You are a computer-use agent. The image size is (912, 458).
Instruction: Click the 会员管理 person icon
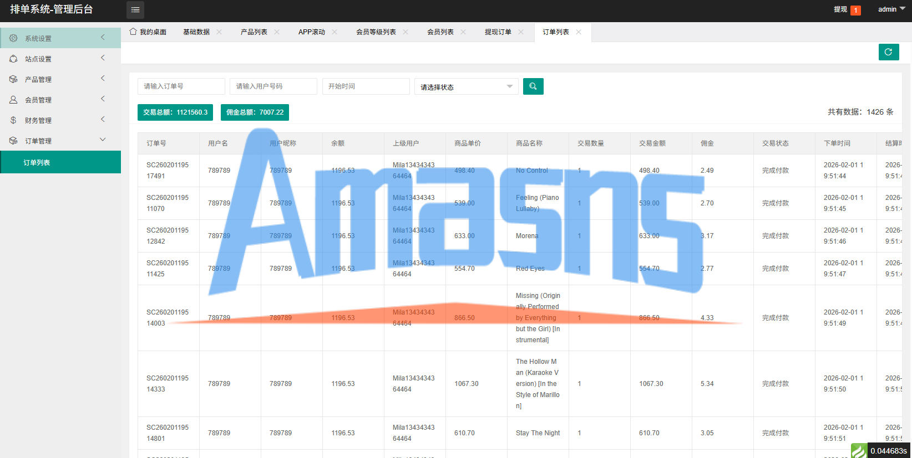click(13, 100)
